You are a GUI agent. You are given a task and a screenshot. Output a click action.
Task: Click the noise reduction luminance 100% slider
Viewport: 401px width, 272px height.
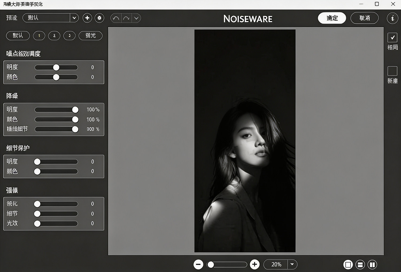point(56,110)
